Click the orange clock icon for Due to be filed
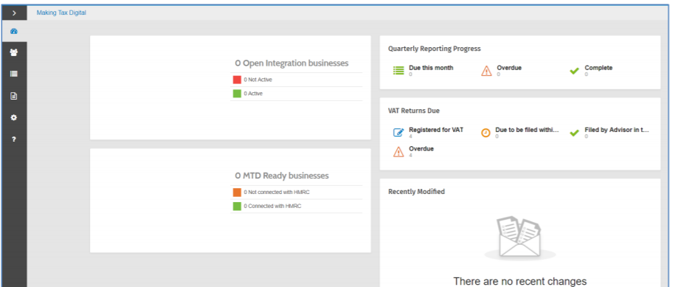Viewport: 695px width, 287px height. pos(485,132)
